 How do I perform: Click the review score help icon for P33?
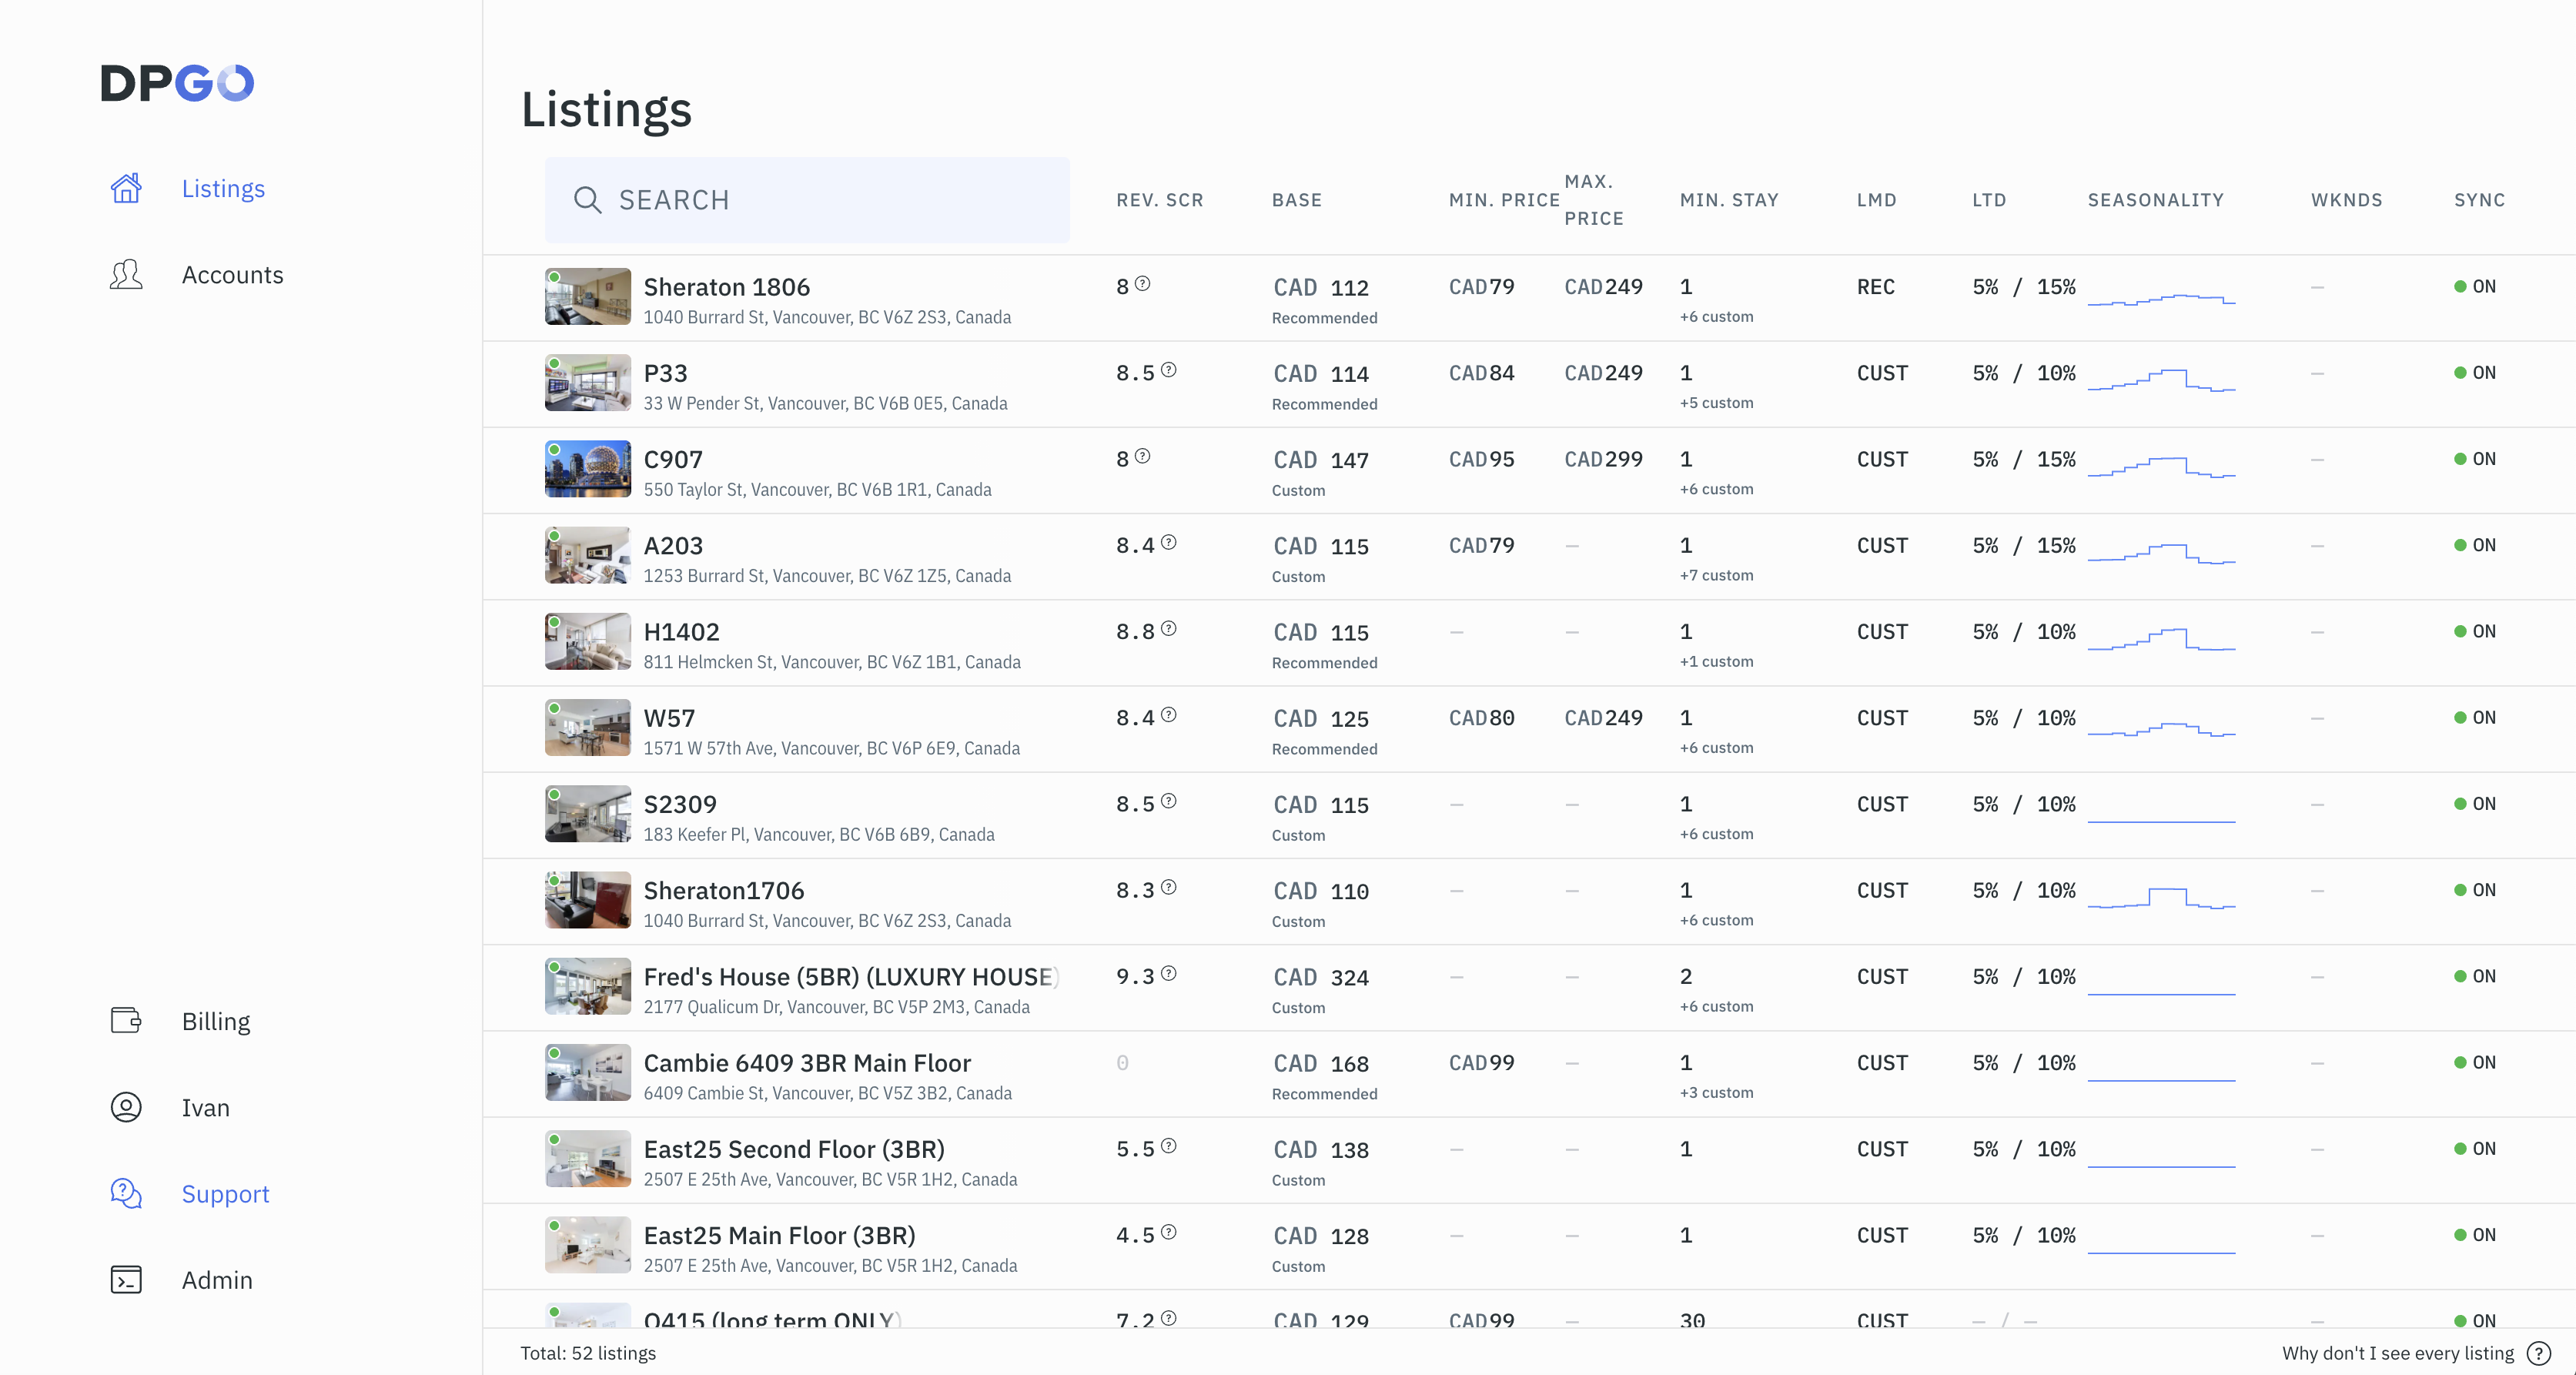click(1169, 370)
